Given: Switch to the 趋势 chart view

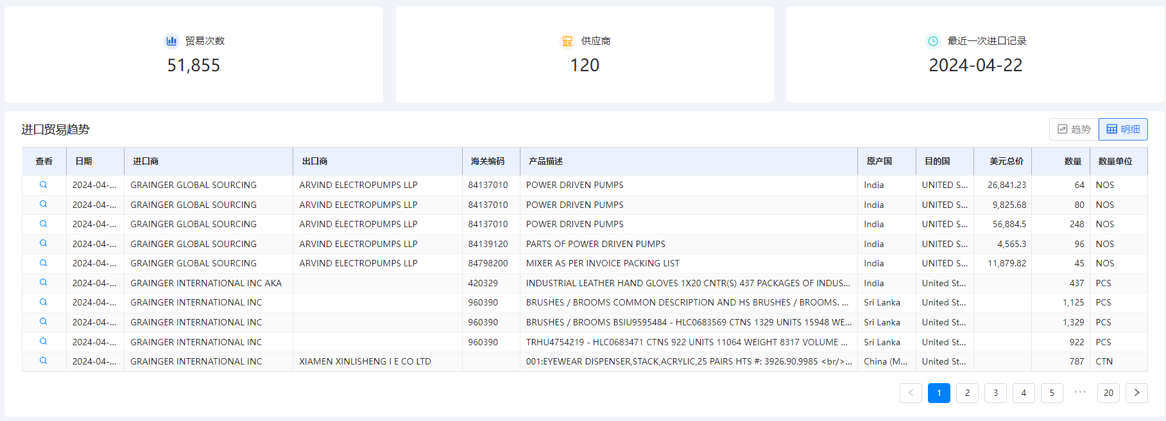Looking at the screenshot, I should coord(1074,129).
